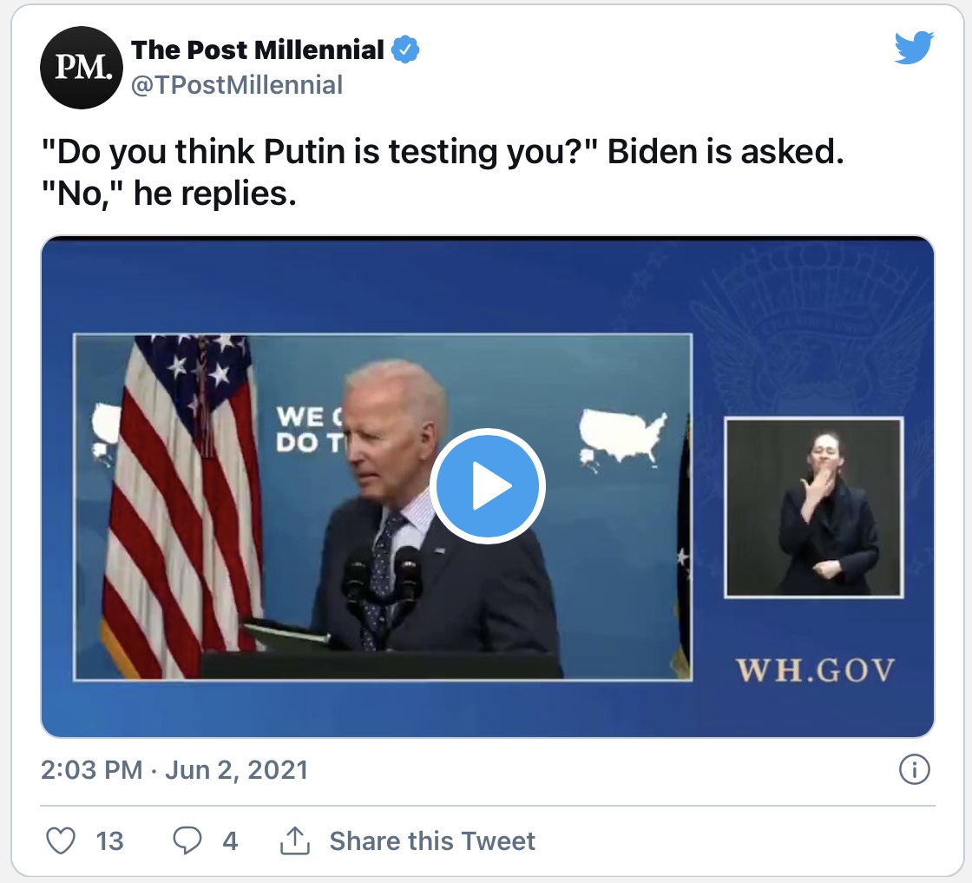The image size is (972, 883).
Task: Open the @TPostMillennial handle link
Action: (x=237, y=85)
